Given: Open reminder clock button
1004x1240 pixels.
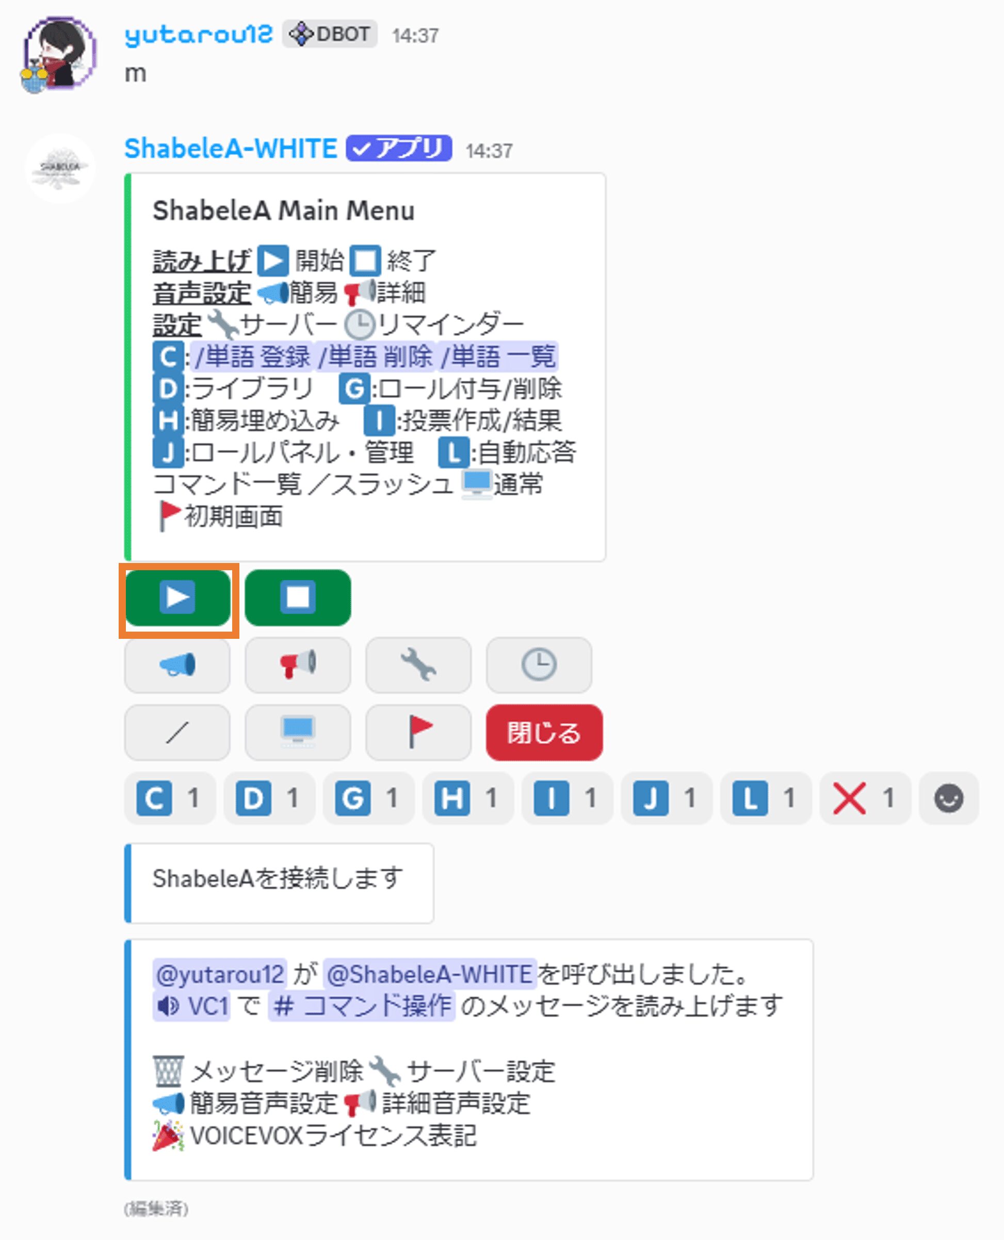Looking at the screenshot, I should click(x=539, y=665).
